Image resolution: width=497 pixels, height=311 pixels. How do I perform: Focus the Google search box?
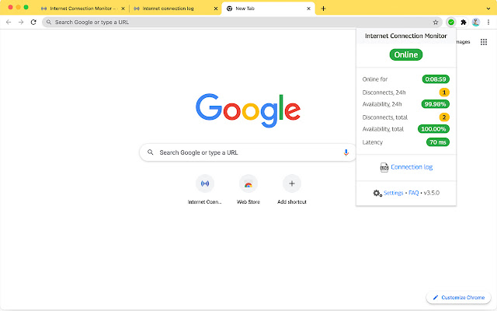point(248,152)
